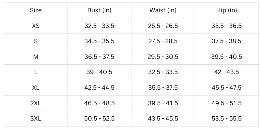Viewport: 261px width, 130px height.
Task: Select the S size row label
Action: point(36,41)
